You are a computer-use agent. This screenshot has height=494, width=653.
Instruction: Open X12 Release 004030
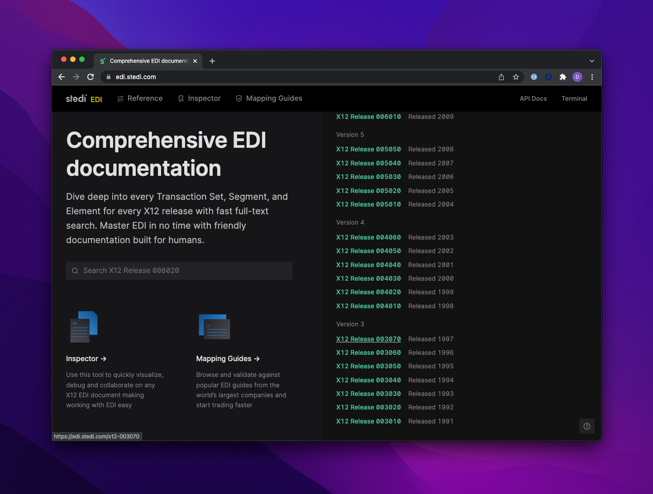pyautogui.click(x=368, y=278)
